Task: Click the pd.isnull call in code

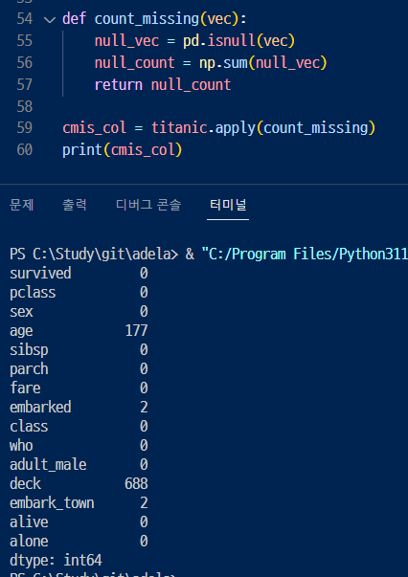Action: click(219, 41)
